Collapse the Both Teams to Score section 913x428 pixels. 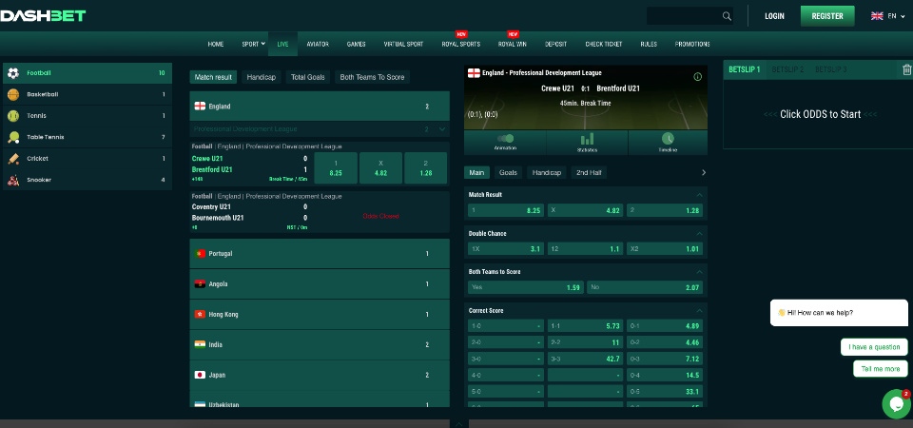pyautogui.click(x=699, y=272)
